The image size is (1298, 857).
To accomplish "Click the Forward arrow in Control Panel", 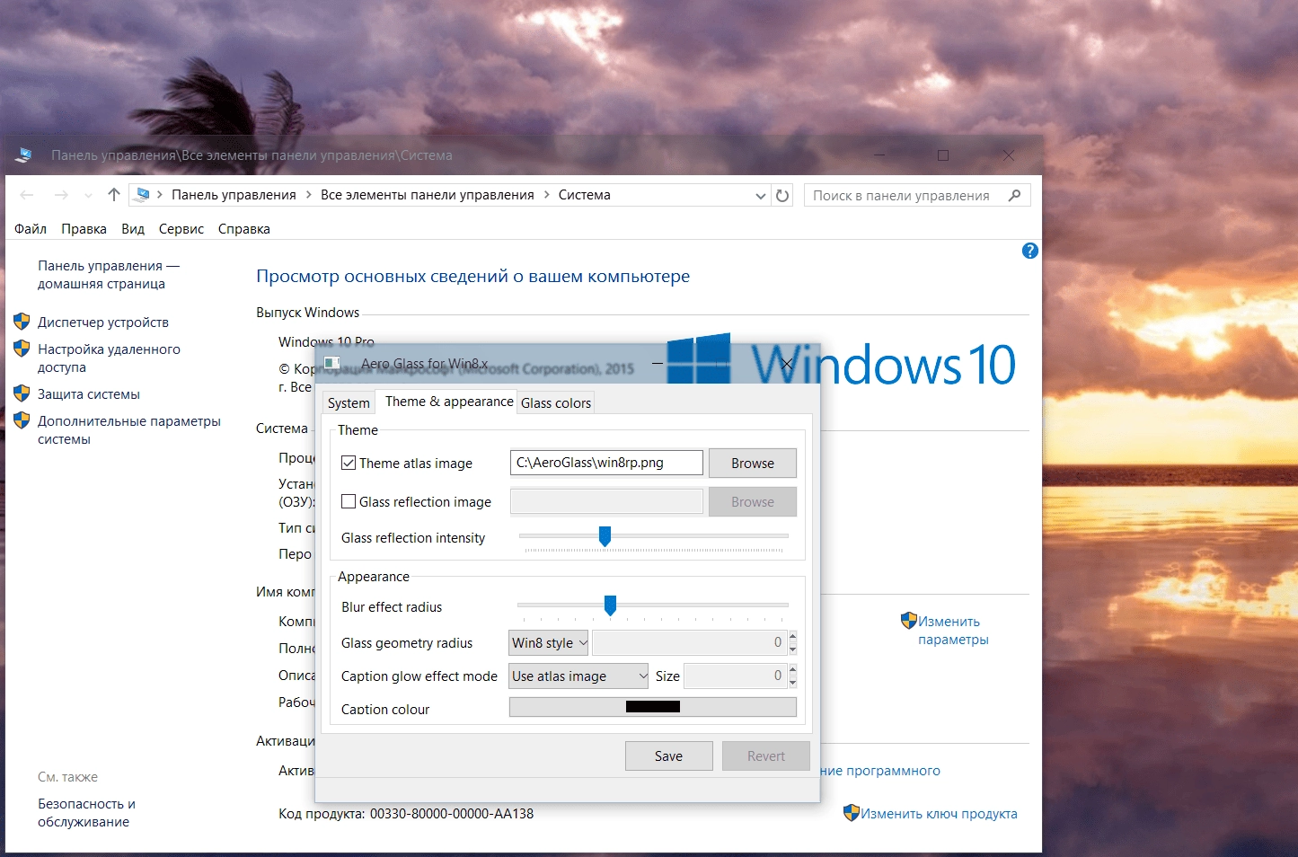I will 61,195.
